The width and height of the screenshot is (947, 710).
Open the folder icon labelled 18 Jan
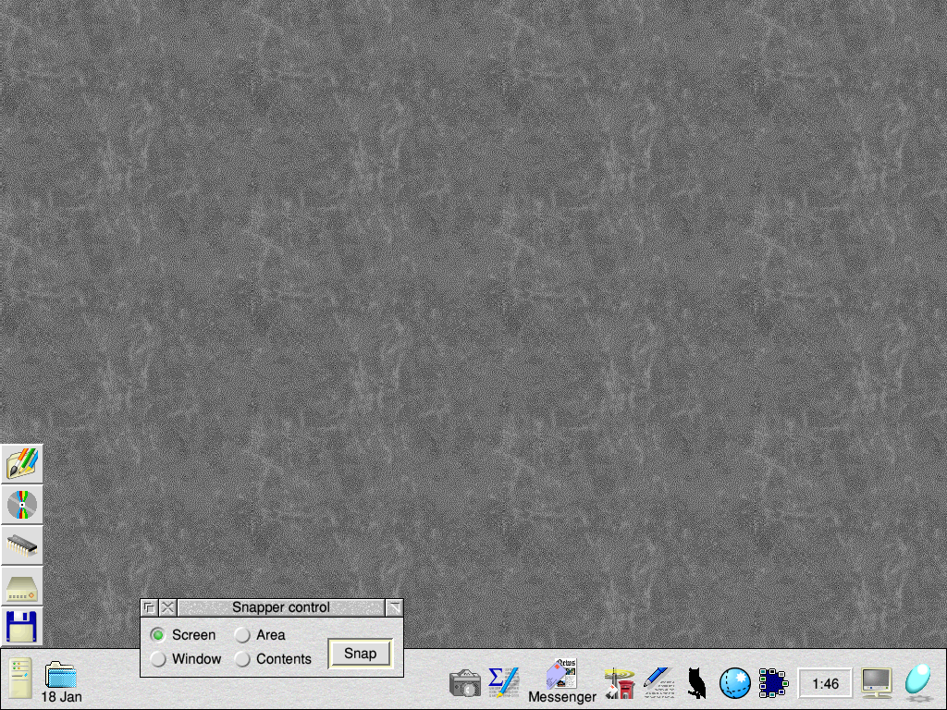tap(61, 681)
